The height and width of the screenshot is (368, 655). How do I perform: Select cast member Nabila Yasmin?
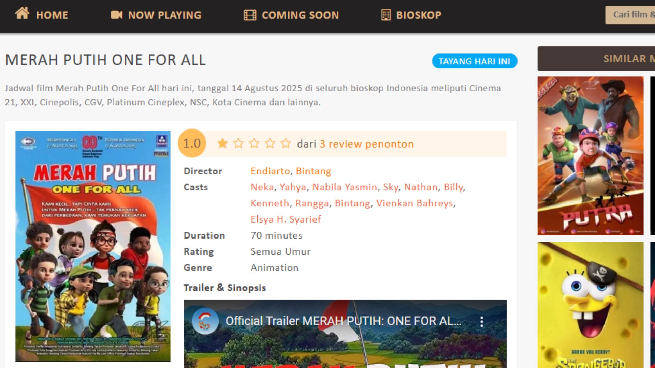point(345,187)
